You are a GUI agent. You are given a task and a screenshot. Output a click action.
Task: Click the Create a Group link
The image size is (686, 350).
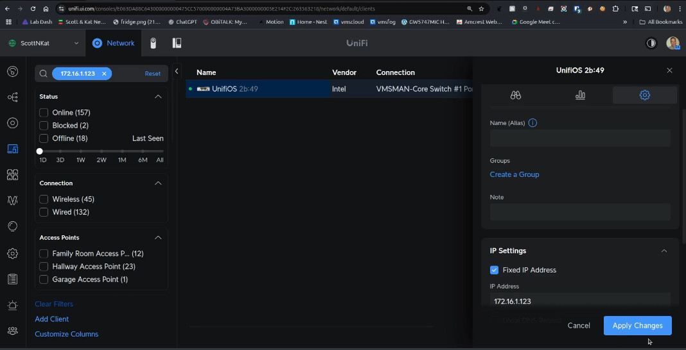(514, 174)
